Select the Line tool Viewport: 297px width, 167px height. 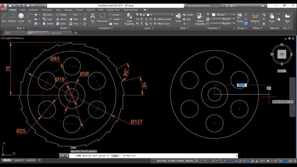coord(4,18)
